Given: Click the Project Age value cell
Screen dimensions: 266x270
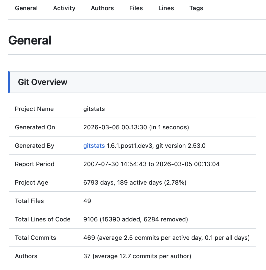Looking at the screenshot, I should click(135, 183).
